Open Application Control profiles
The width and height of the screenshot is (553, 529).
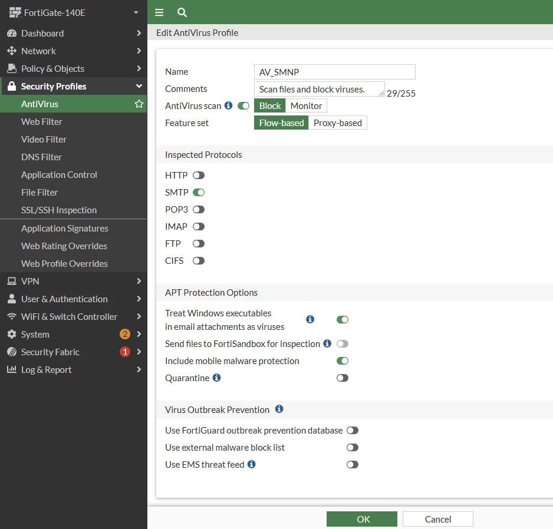click(x=73, y=174)
